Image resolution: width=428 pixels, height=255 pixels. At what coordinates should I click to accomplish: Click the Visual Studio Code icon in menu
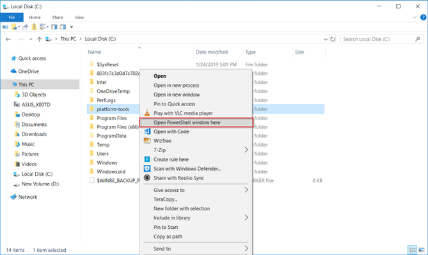147,131
